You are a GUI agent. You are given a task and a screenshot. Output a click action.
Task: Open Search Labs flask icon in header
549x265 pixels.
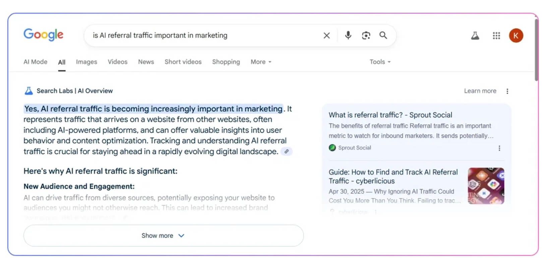[475, 36]
